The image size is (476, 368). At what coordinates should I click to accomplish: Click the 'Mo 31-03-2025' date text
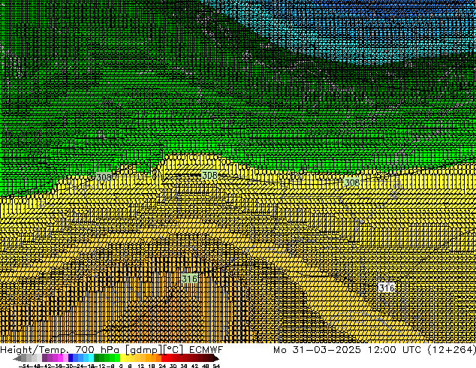tap(317, 349)
